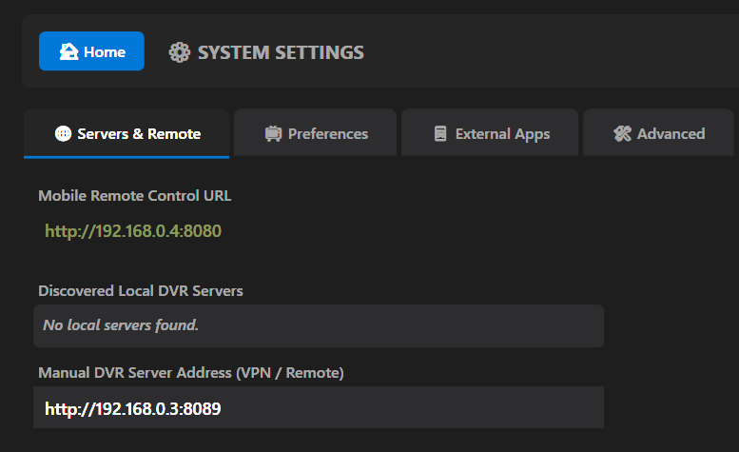The image size is (739, 452).
Task: Click the SYSTEM SETTINGS heading text
Action: pos(281,52)
